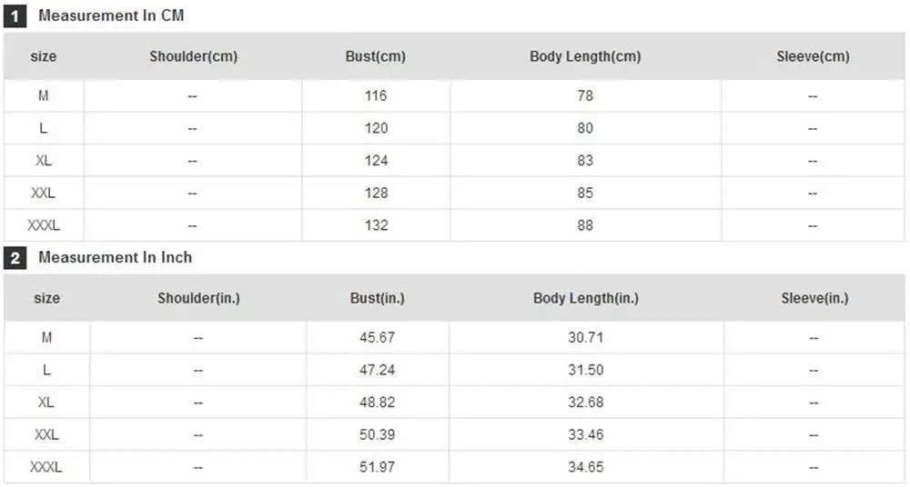Image resolution: width=910 pixels, height=487 pixels.
Task: Select the 31.50 body length value
Action: [x=585, y=370]
